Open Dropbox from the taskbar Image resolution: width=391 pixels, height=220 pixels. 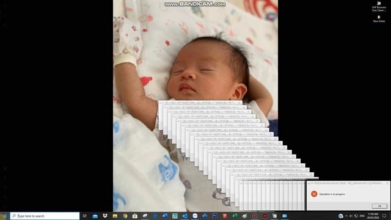[x=105, y=216]
